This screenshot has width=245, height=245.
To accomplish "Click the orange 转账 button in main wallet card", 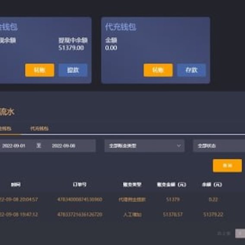I will 40,70.
